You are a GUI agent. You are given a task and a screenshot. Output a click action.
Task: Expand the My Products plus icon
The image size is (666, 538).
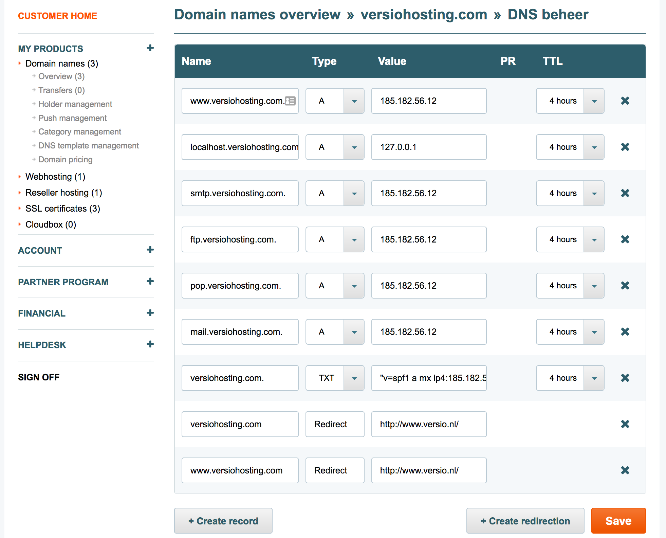click(150, 48)
